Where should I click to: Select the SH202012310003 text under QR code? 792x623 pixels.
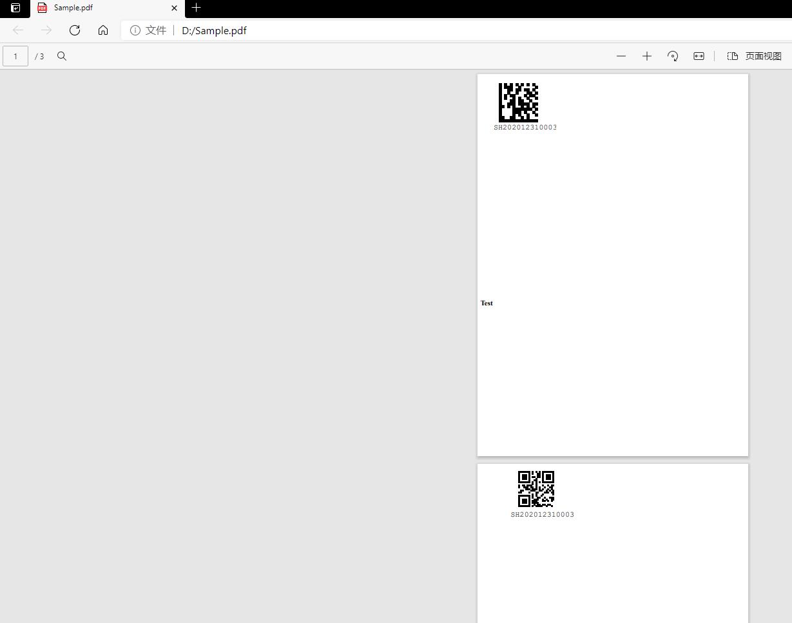543,515
